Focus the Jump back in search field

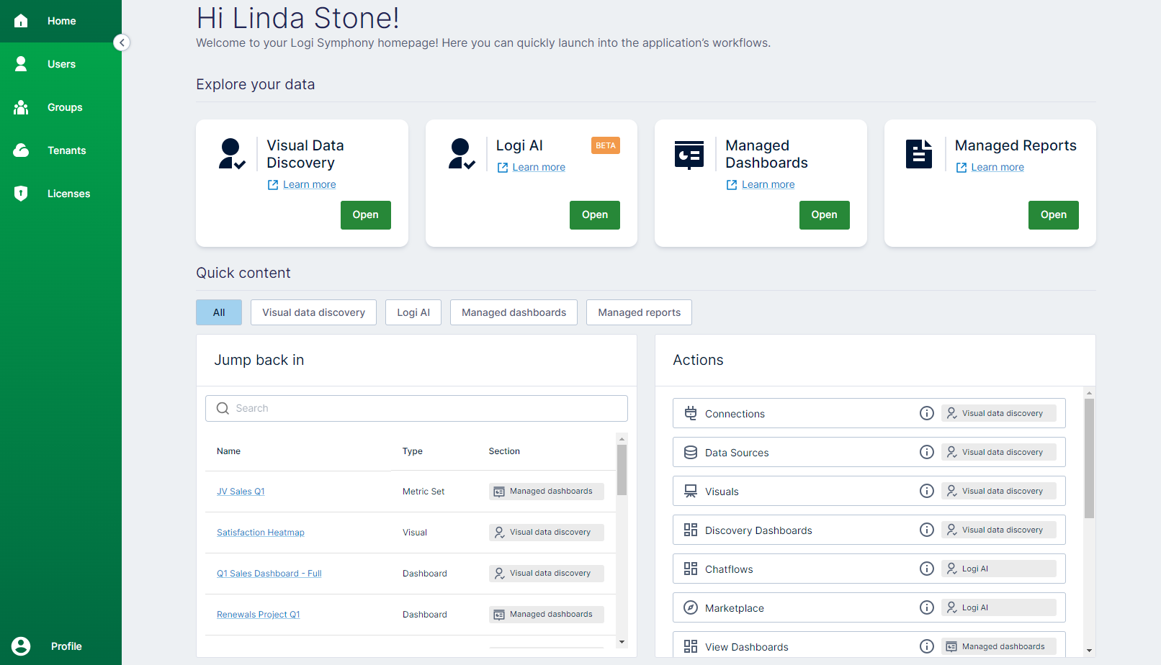click(416, 408)
